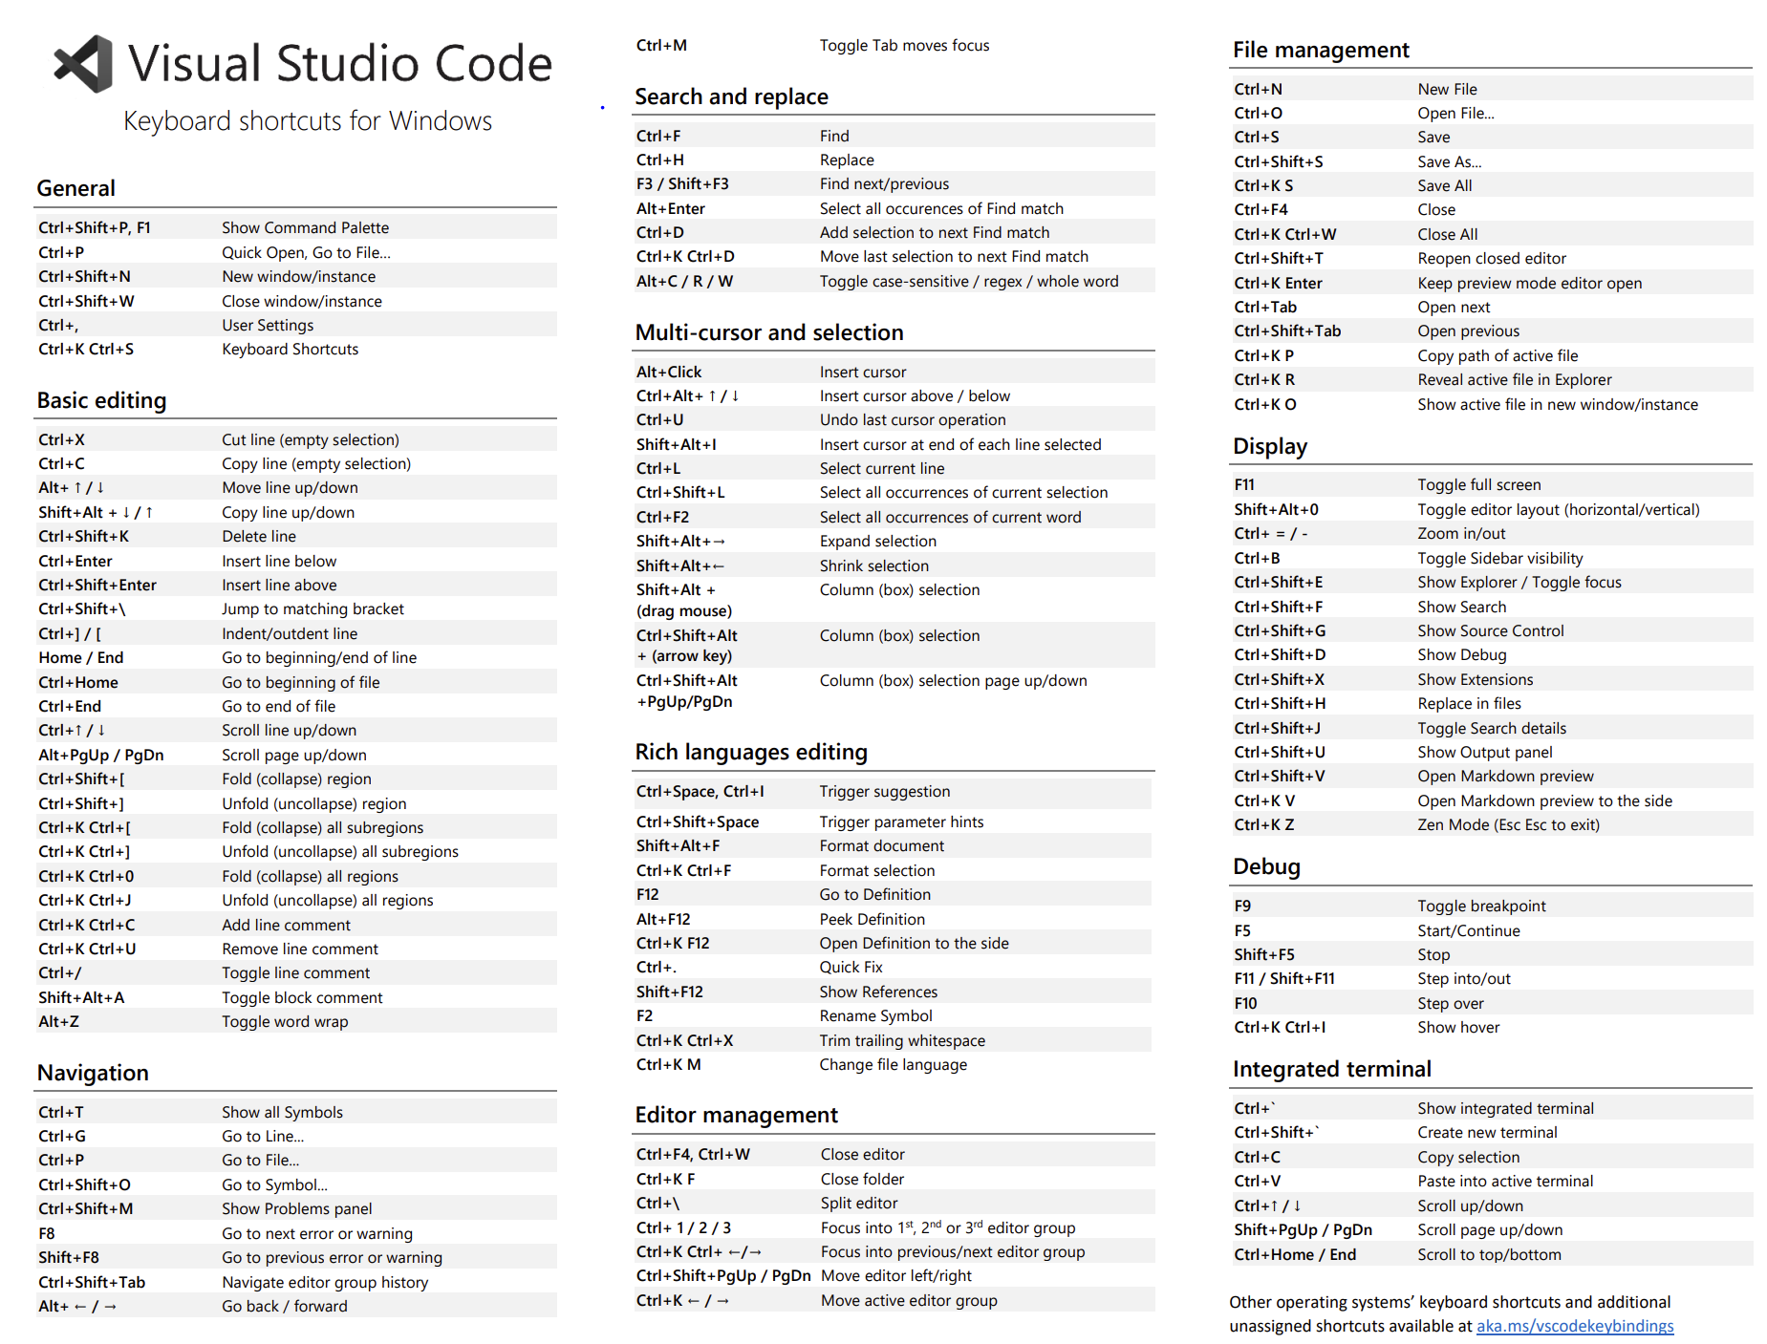Image resolution: width=1767 pixels, height=1344 pixels.
Task: Open the aka.ms/vscodekeybindings link
Action: coord(1575,1326)
